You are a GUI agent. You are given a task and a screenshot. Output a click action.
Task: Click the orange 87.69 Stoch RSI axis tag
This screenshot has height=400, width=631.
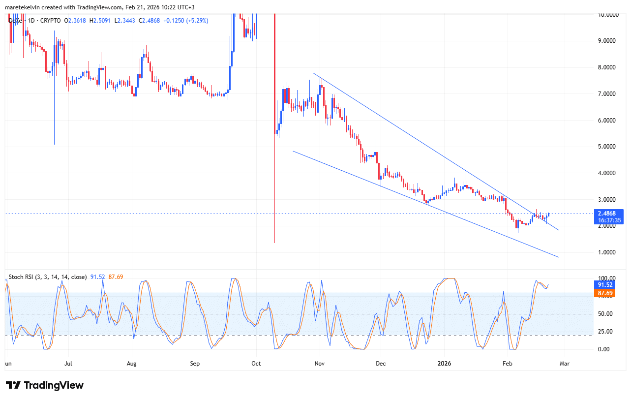point(604,293)
